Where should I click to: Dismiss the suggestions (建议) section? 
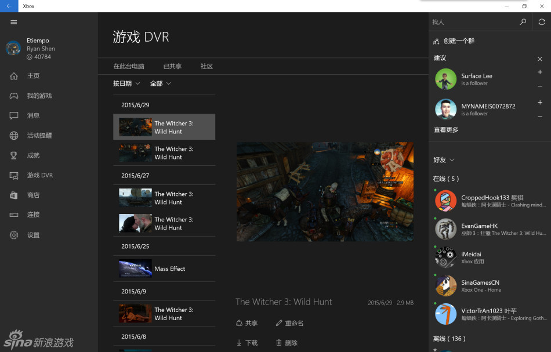click(x=539, y=59)
